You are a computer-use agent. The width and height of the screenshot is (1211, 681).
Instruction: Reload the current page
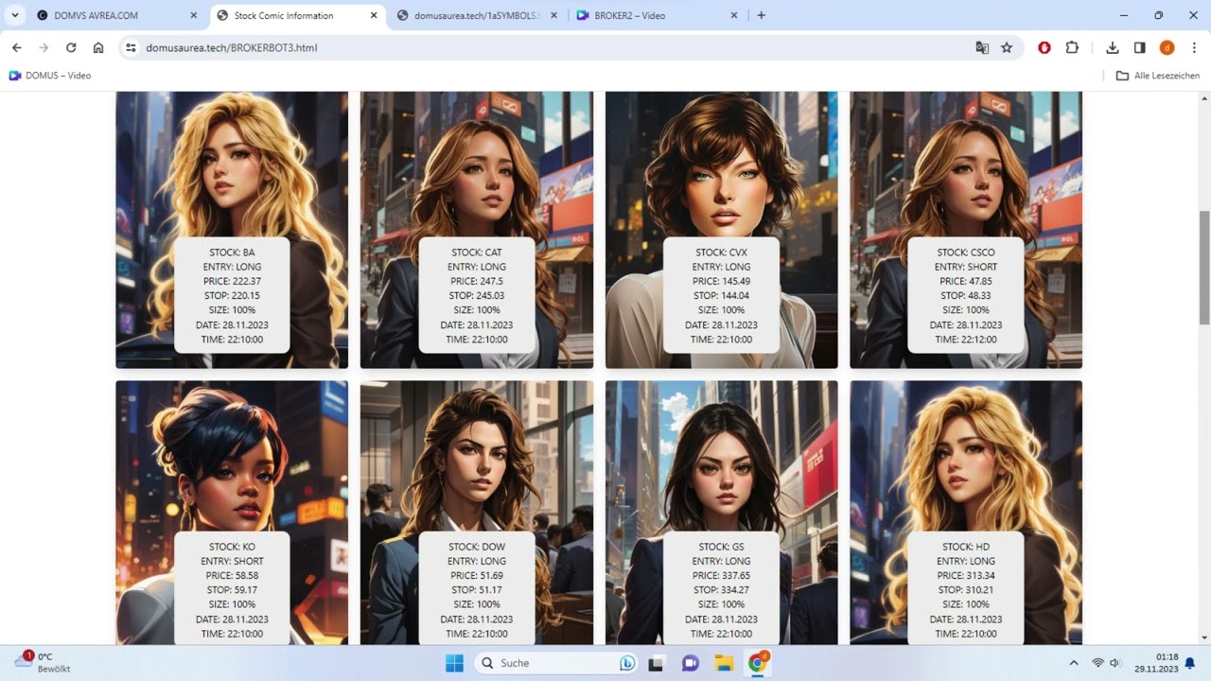pyautogui.click(x=71, y=47)
